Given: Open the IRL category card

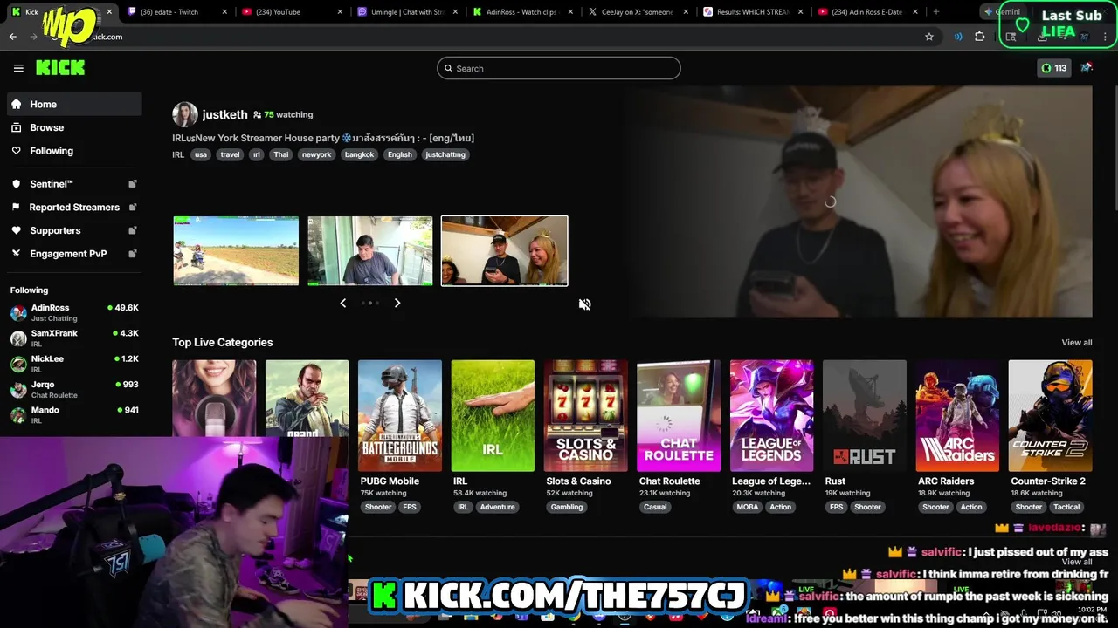Looking at the screenshot, I should pyautogui.click(x=493, y=416).
